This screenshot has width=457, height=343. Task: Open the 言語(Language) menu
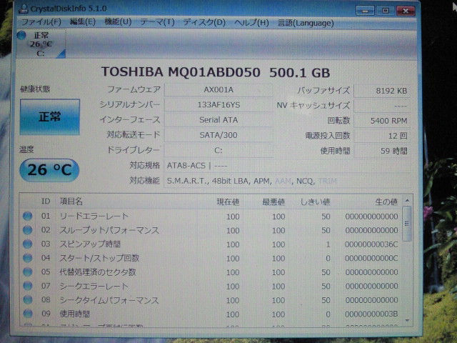306,23
